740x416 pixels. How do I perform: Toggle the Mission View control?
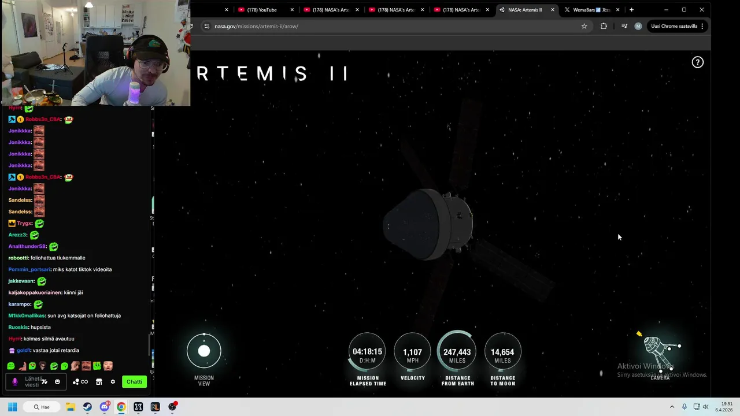click(204, 351)
